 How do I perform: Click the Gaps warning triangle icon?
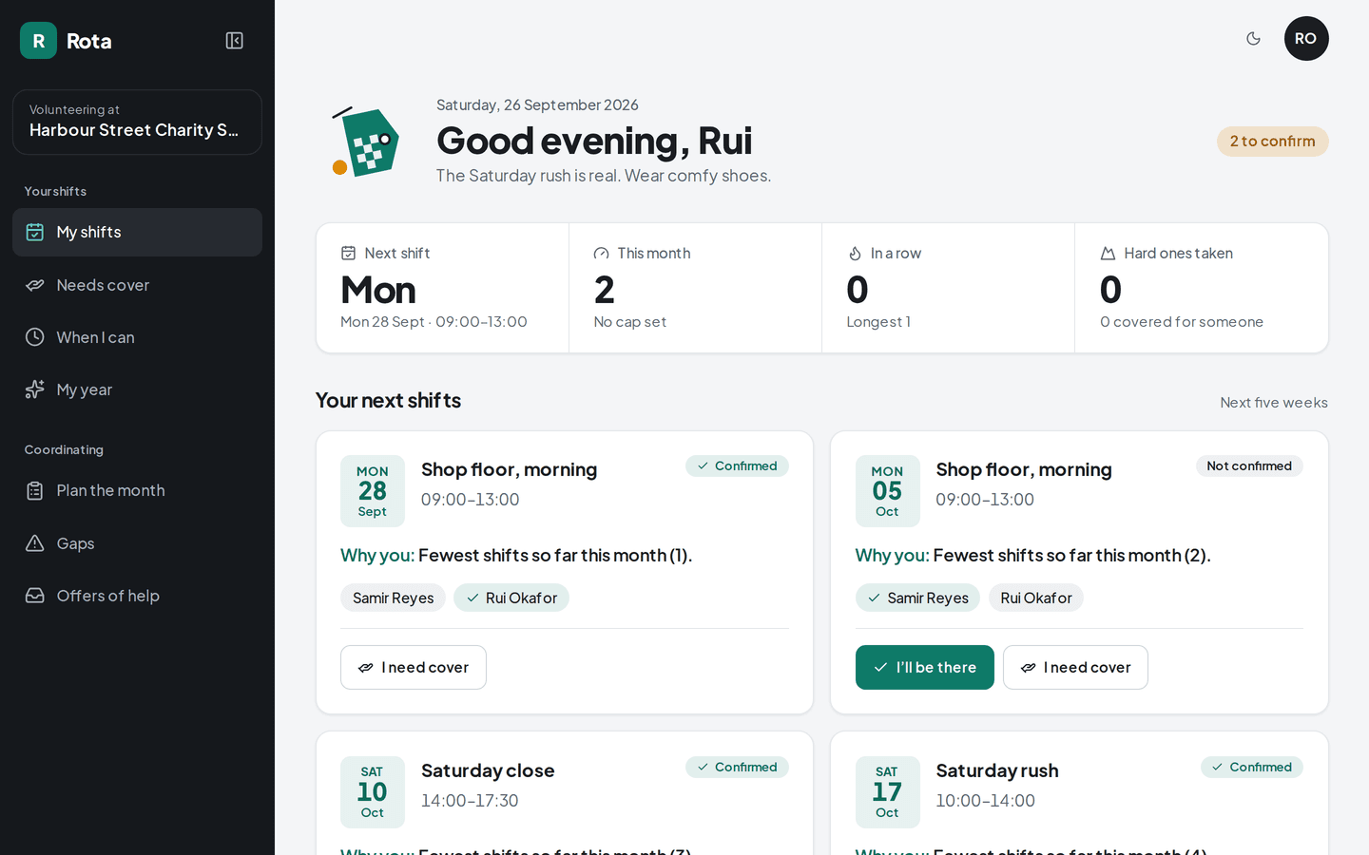[35, 543]
